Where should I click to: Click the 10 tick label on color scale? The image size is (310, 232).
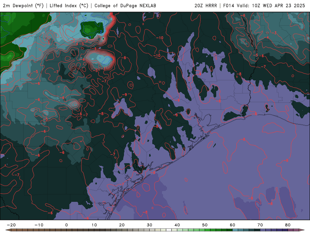pyautogui.click(x=94, y=225)
